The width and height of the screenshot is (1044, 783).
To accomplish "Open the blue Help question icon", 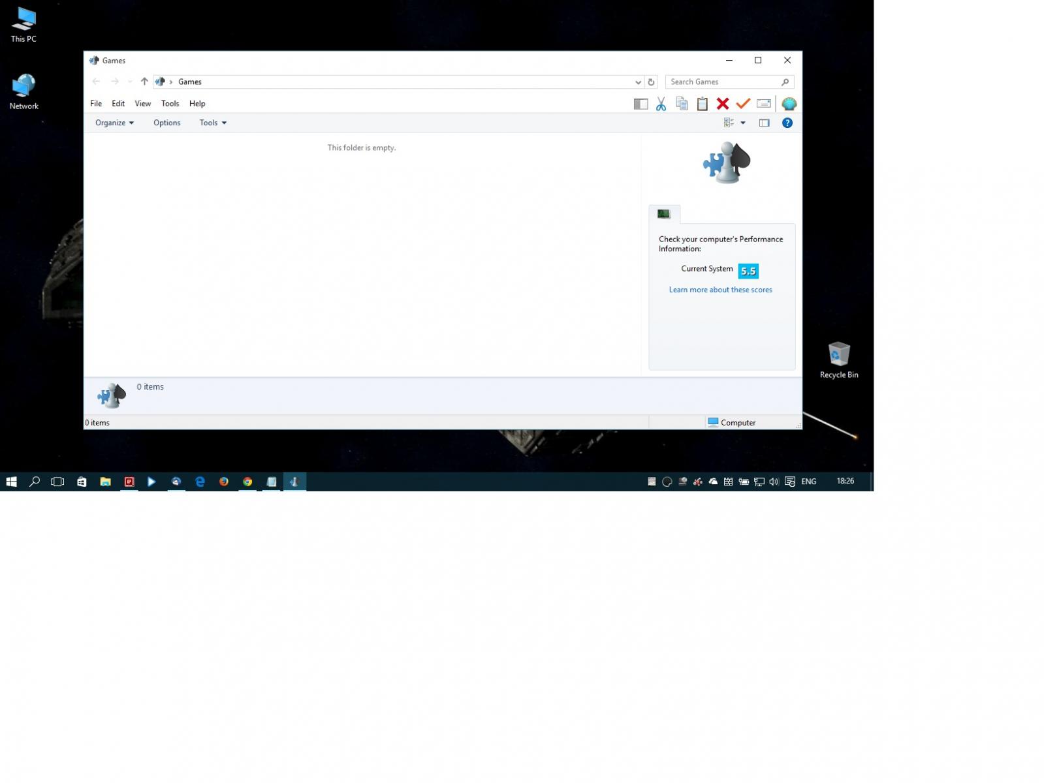I will pos(787,123).
